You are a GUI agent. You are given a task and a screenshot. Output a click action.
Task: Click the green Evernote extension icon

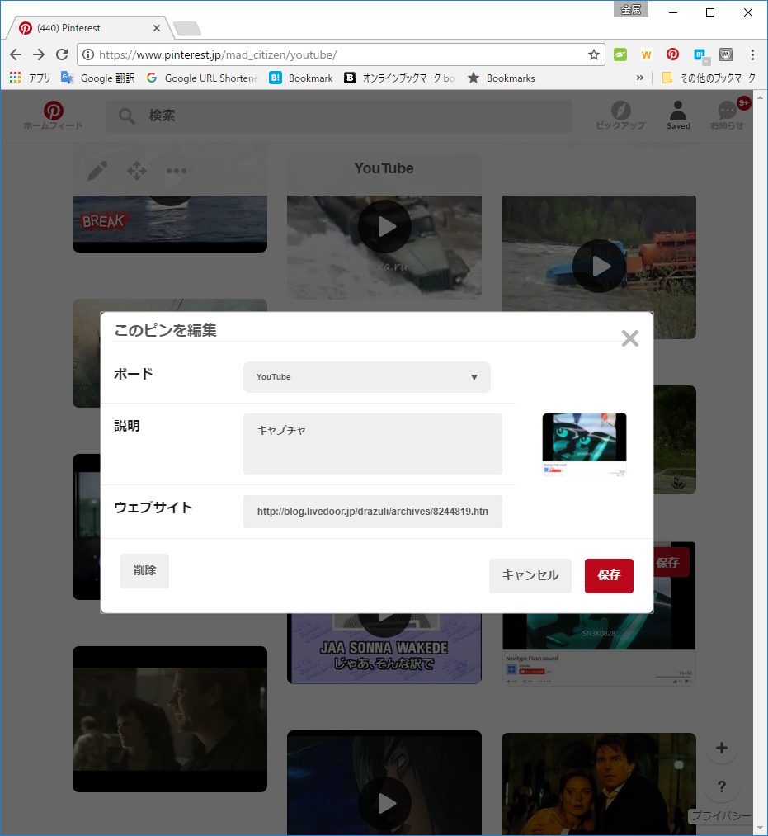point(620,54)
